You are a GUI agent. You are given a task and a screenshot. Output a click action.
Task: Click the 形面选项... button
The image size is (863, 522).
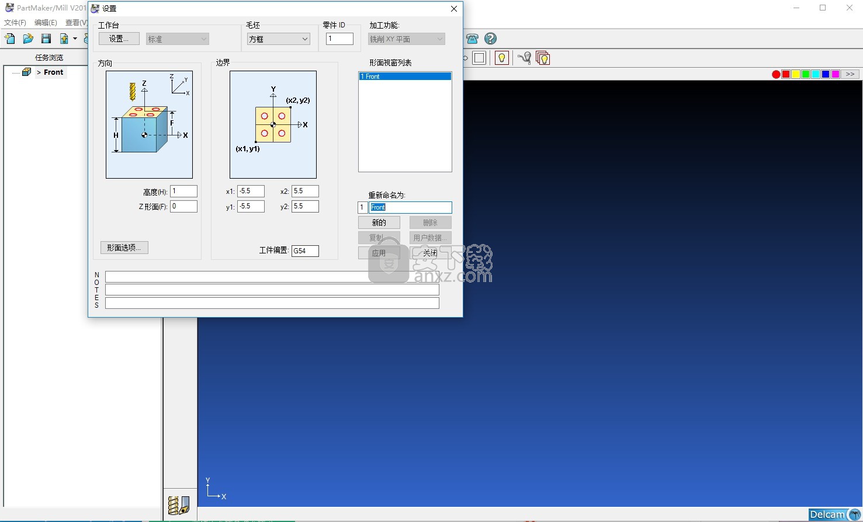tap(124, 248)
